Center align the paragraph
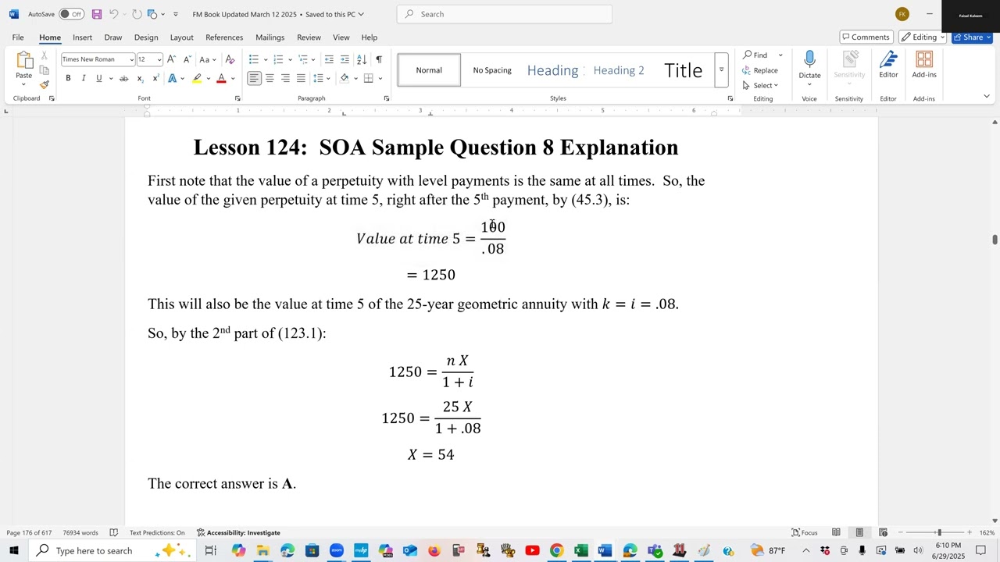Viewport: 1000px width, 562px height. [270, 78]
